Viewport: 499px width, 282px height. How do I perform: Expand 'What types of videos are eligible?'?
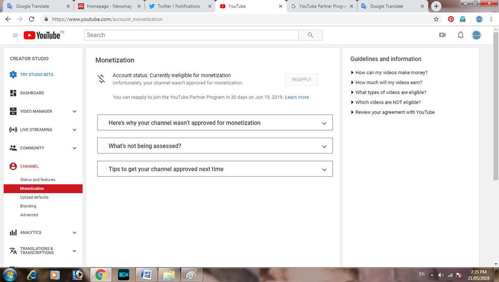(389, 92)
